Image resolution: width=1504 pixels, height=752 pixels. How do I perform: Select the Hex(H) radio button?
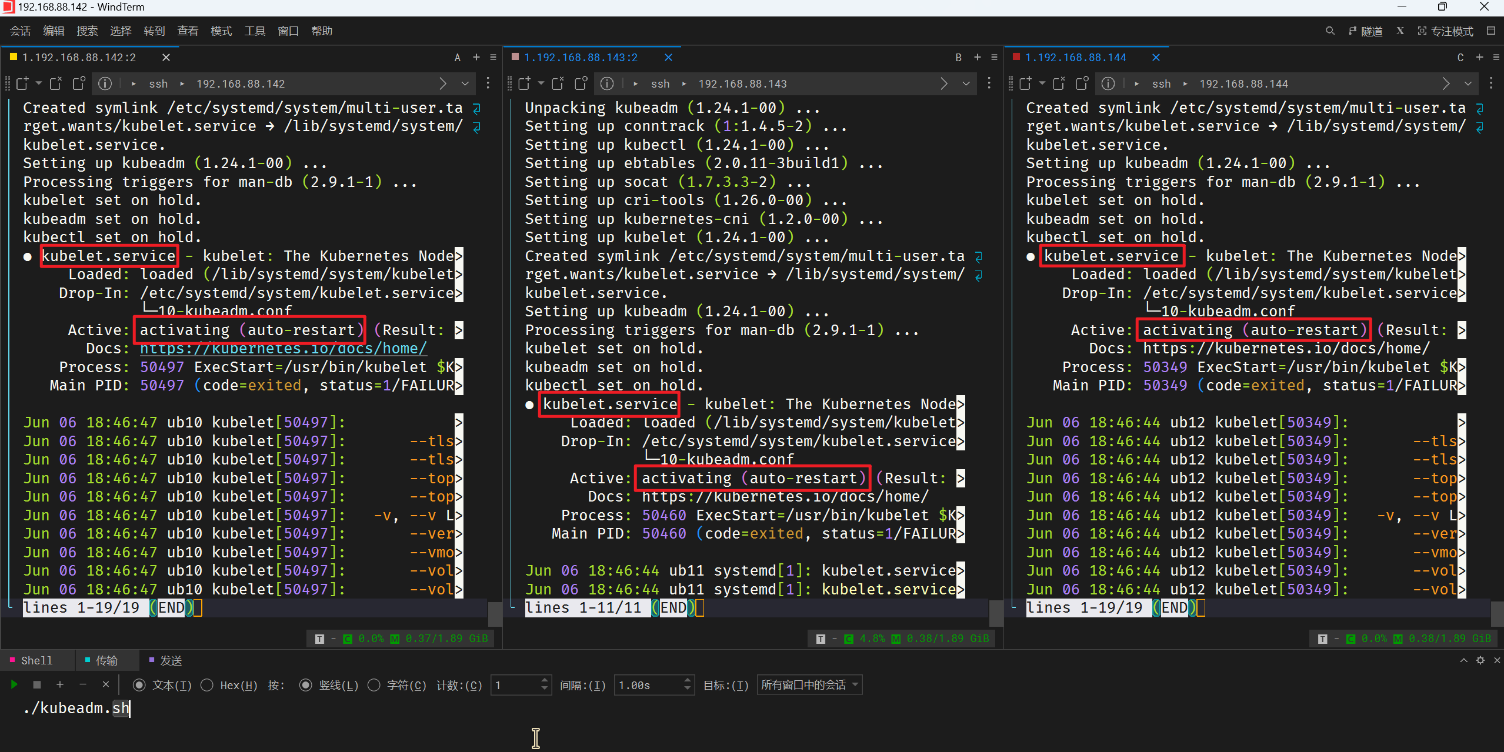point(207,685)
